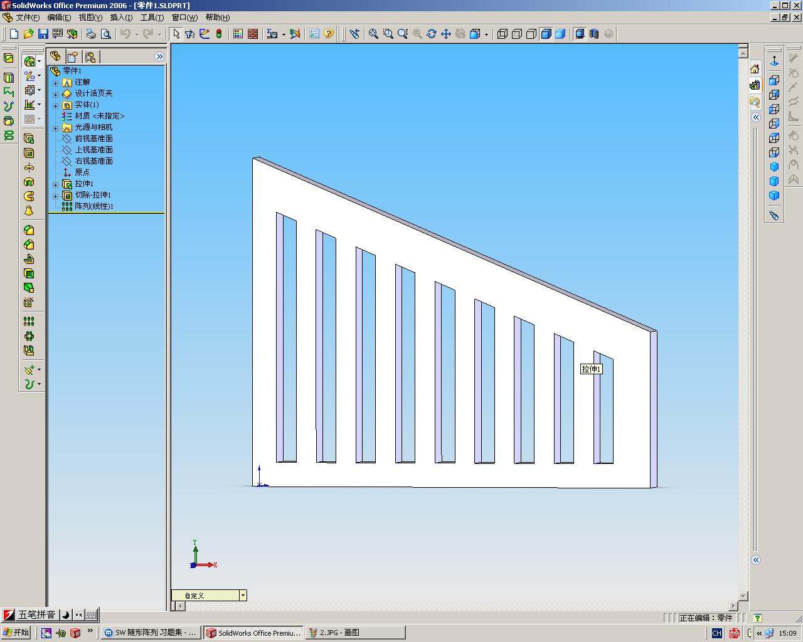Open the Sketch toolbar flyout dropdown arrow

pos(39,76)
